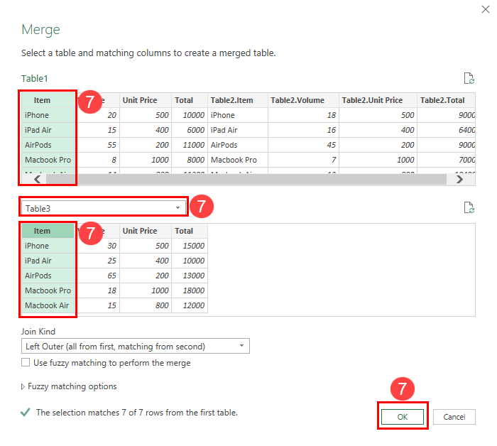497x446 pixels.
Task: Click the iPhone cell in Table3 Item column
Action: tap(48, 246)
